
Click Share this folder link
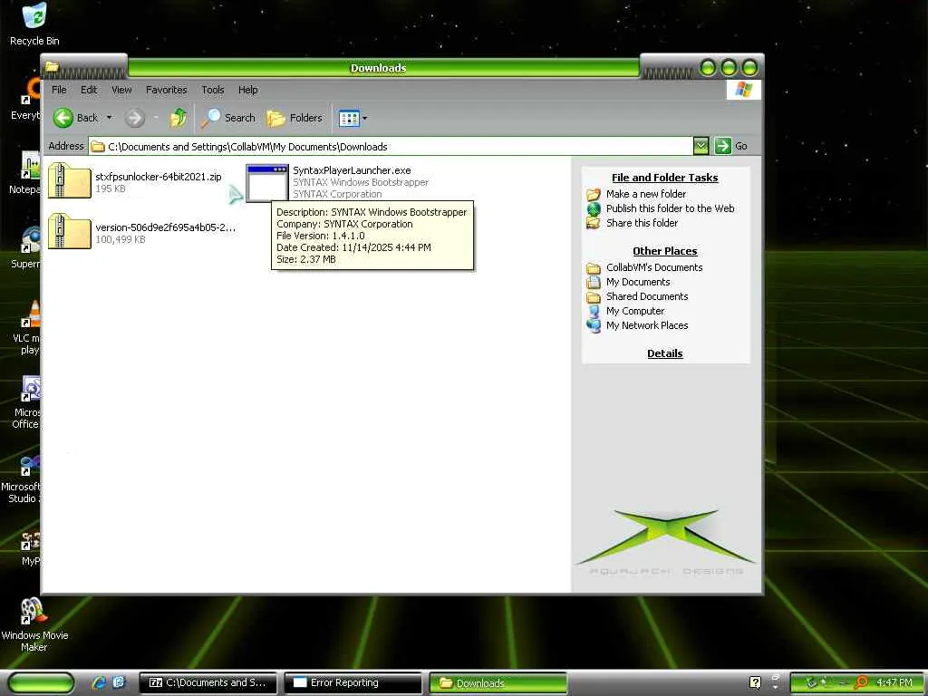point(642,223)
